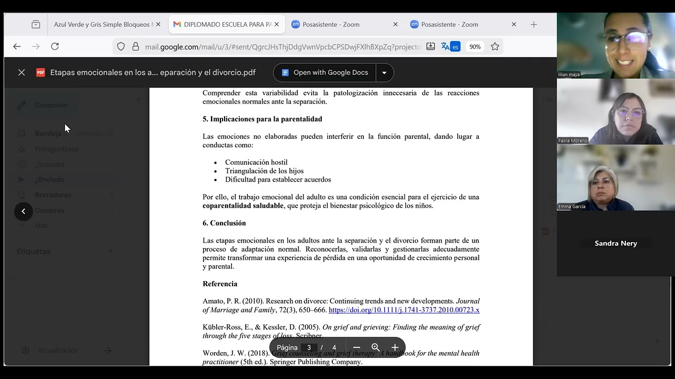This screenshot has height=379, width=675.
Task: Click the download page icon in address bar
Action: point(430,46)
